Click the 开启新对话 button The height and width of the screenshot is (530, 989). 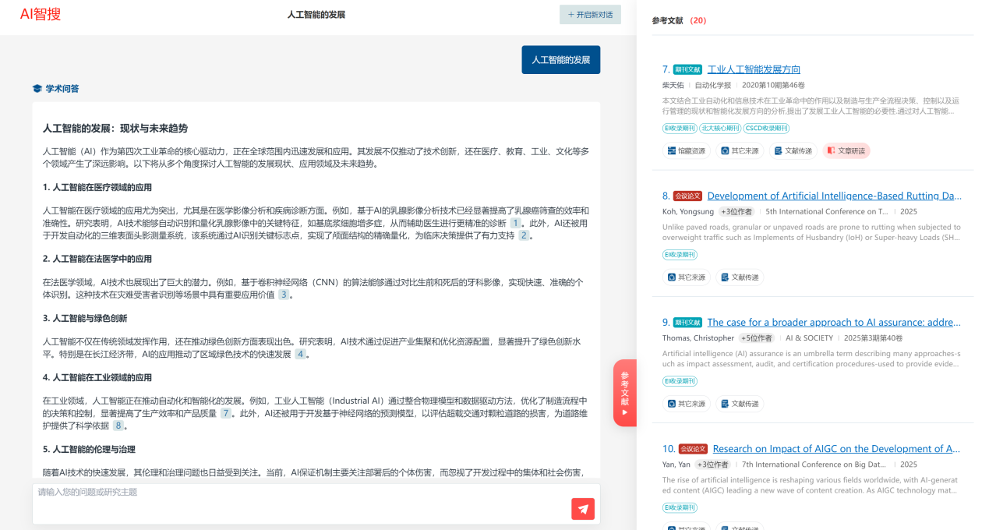(x=590, y=14)
